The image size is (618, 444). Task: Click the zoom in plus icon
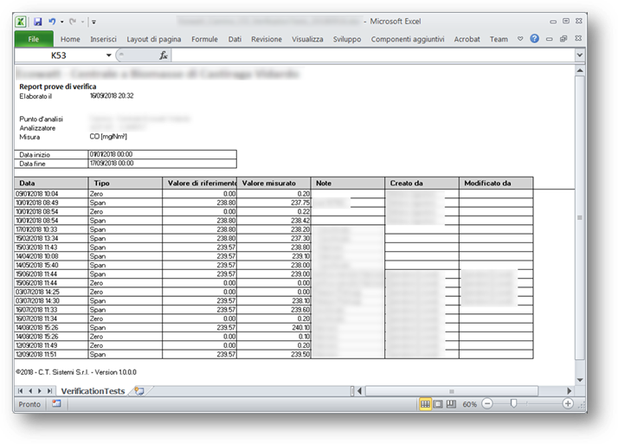(x=568, y=404)
